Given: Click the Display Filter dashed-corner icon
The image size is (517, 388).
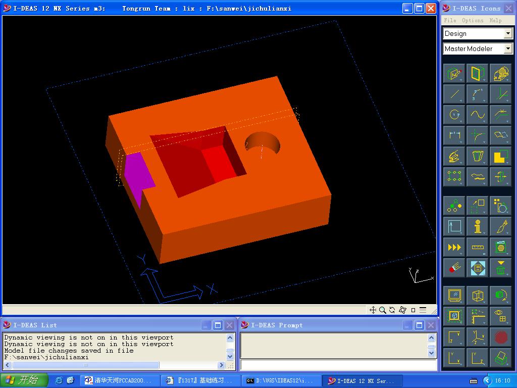Looking at the screenshot, I should (x=478, y=316).
